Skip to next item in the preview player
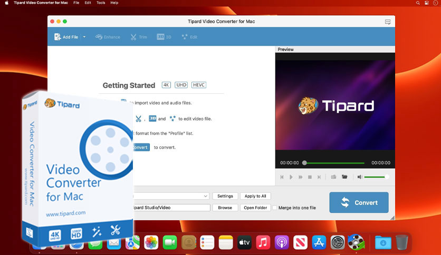 319,177
